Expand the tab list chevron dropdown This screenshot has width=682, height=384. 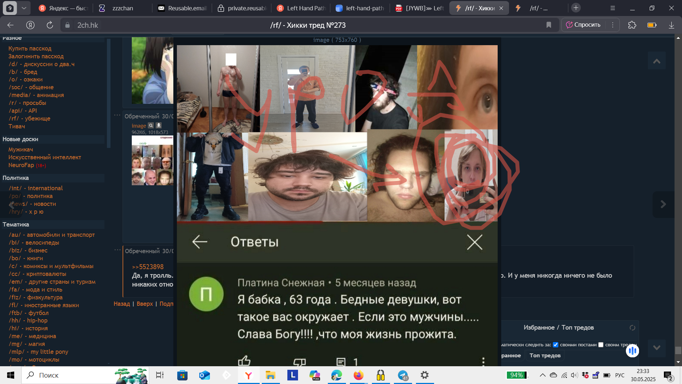(24, 8)
